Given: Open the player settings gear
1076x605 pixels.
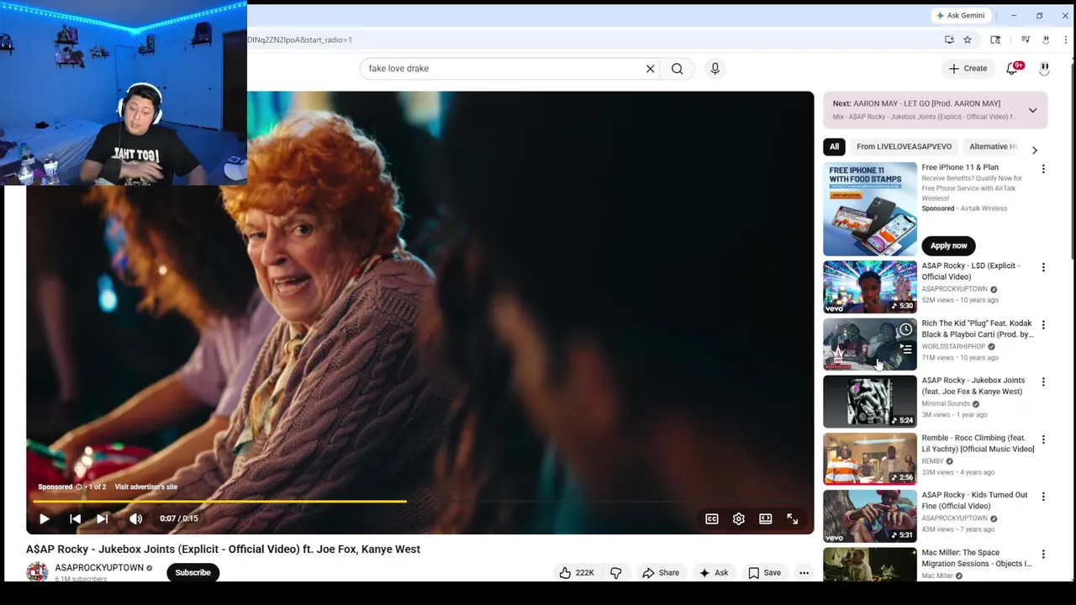Looking at the screenshot, I should (x=739, y=518).
